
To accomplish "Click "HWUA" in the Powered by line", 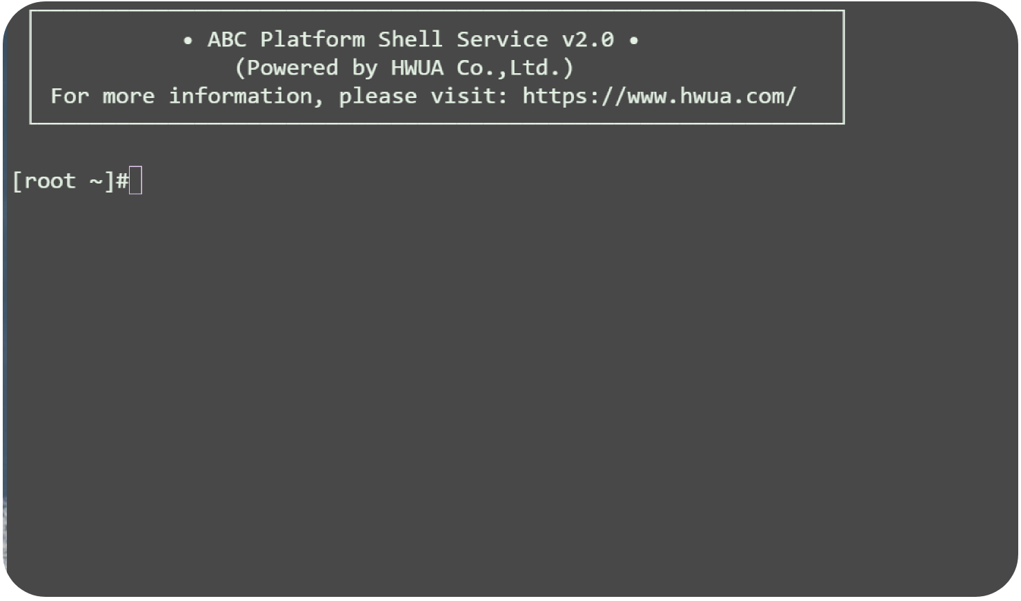I will point(417,68).
